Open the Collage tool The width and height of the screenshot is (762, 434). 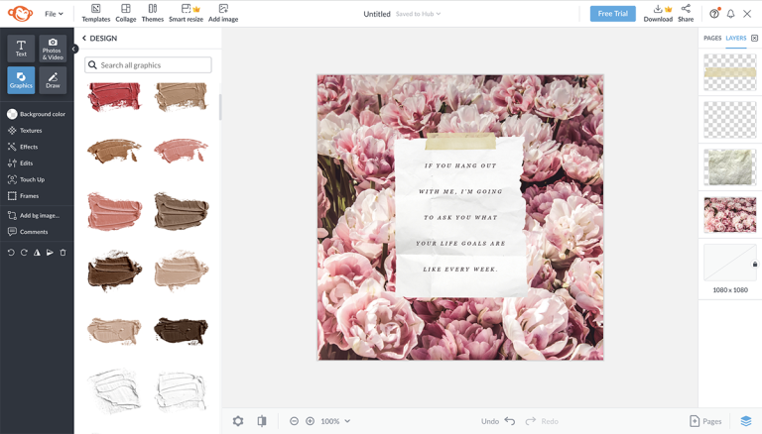coord(126,13)
